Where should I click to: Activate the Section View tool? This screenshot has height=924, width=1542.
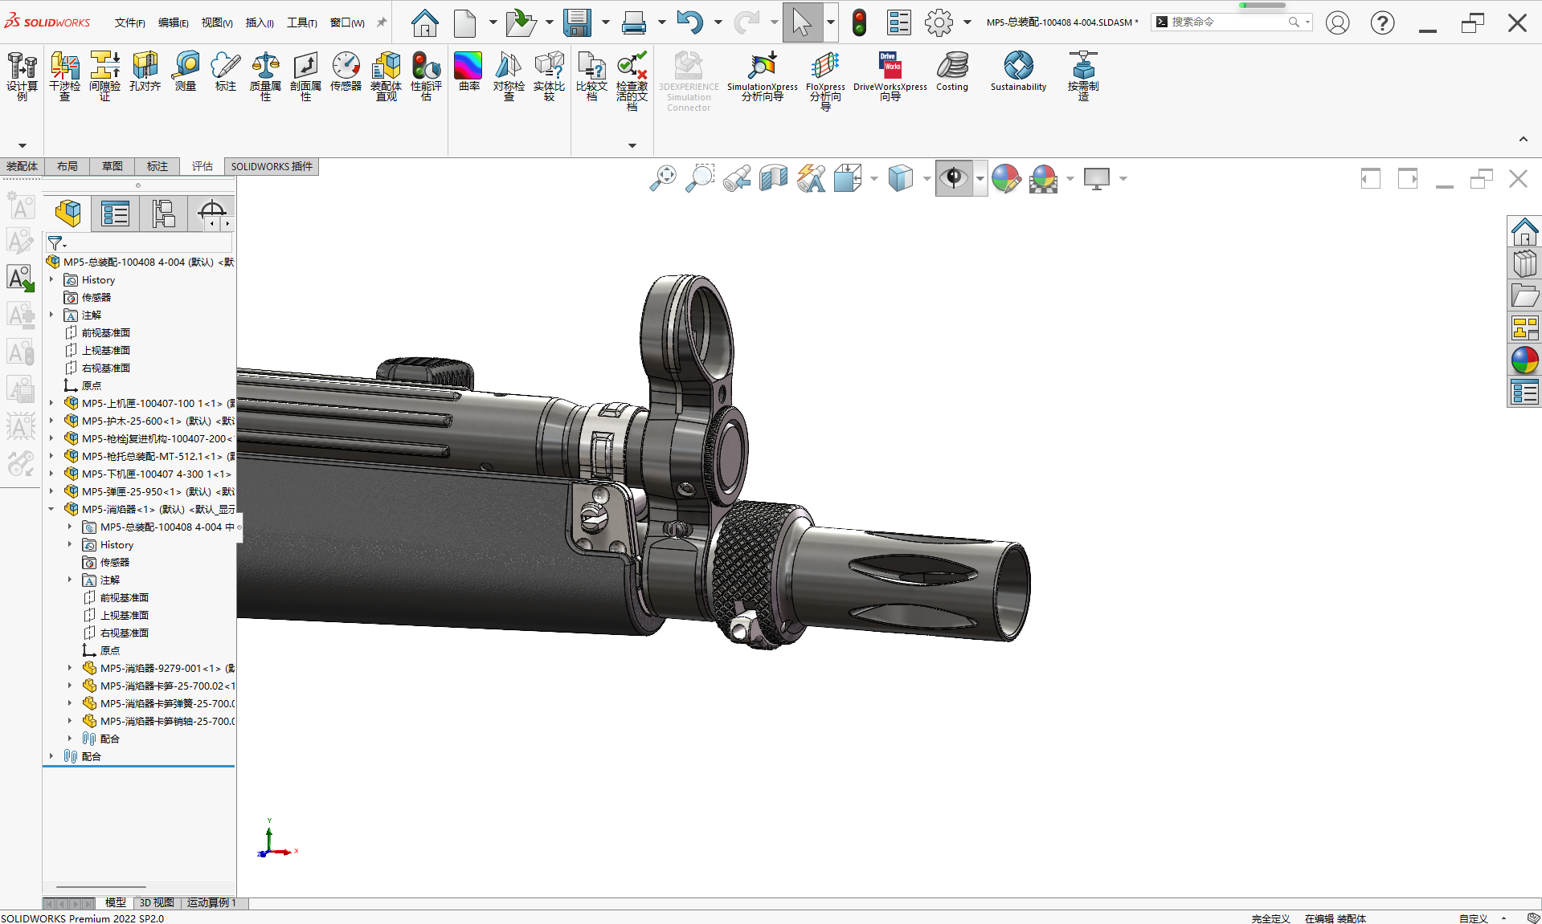pyautogui.click(x=773, y=178)
